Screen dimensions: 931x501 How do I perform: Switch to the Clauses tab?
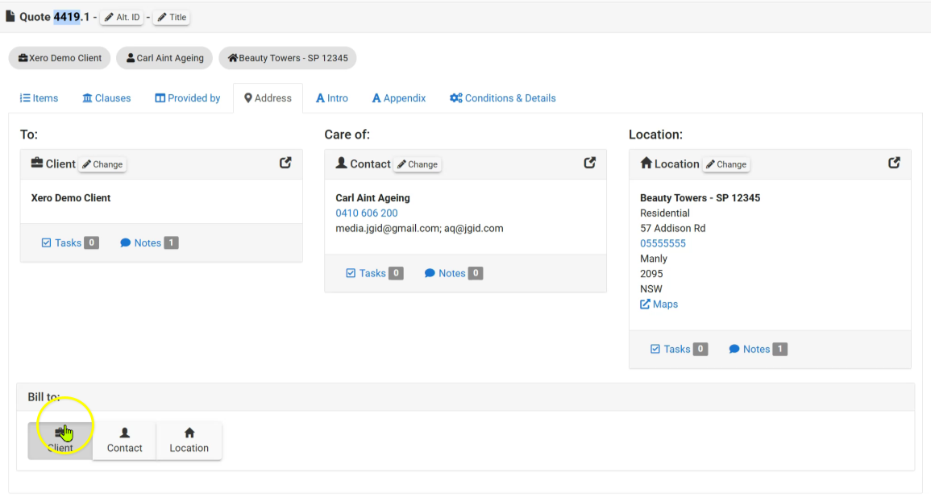tap(106, 98)
